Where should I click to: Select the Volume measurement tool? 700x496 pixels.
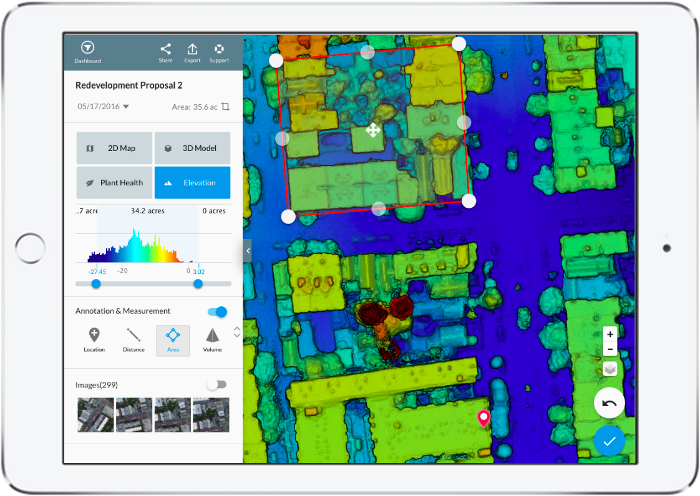tap(212, 341)
